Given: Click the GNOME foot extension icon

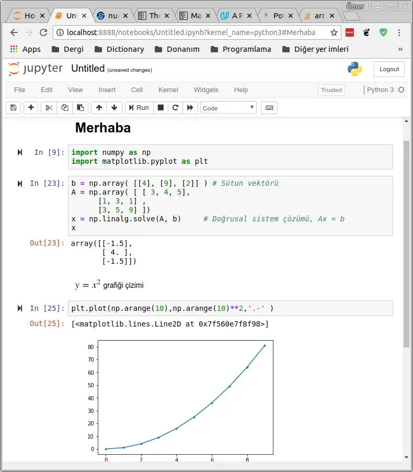Looking at the screenshot, I should pyautogui.click(x=366, y=32).
